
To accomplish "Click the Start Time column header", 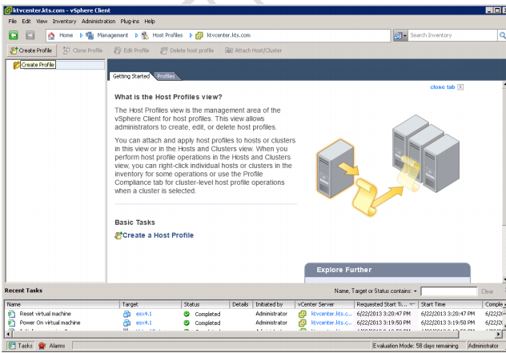I will tap(450, 305).
